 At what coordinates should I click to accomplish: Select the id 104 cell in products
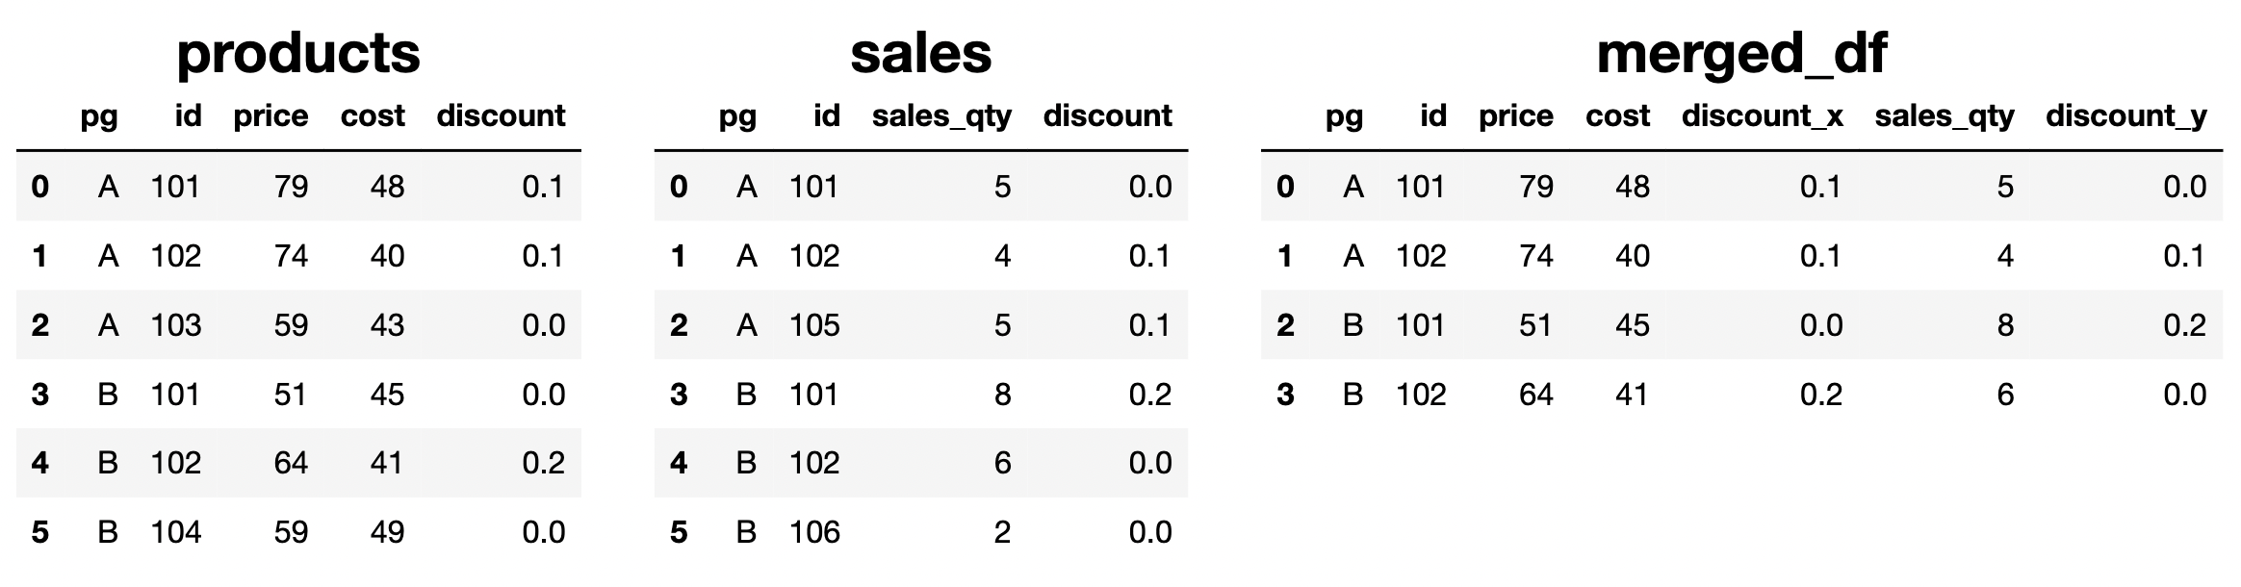(x=176, y=532)
